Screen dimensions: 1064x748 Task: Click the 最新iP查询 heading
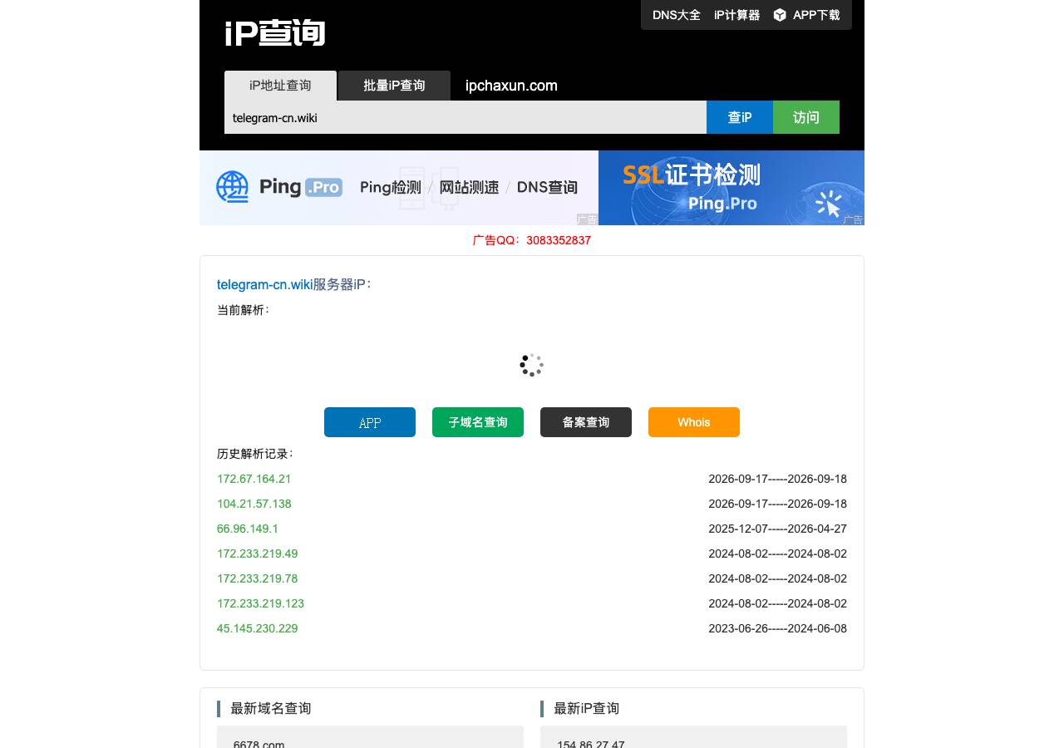[x=586, y=708]
